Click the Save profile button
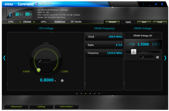This screenshot has width=169, height=111. tap(144, 22)
